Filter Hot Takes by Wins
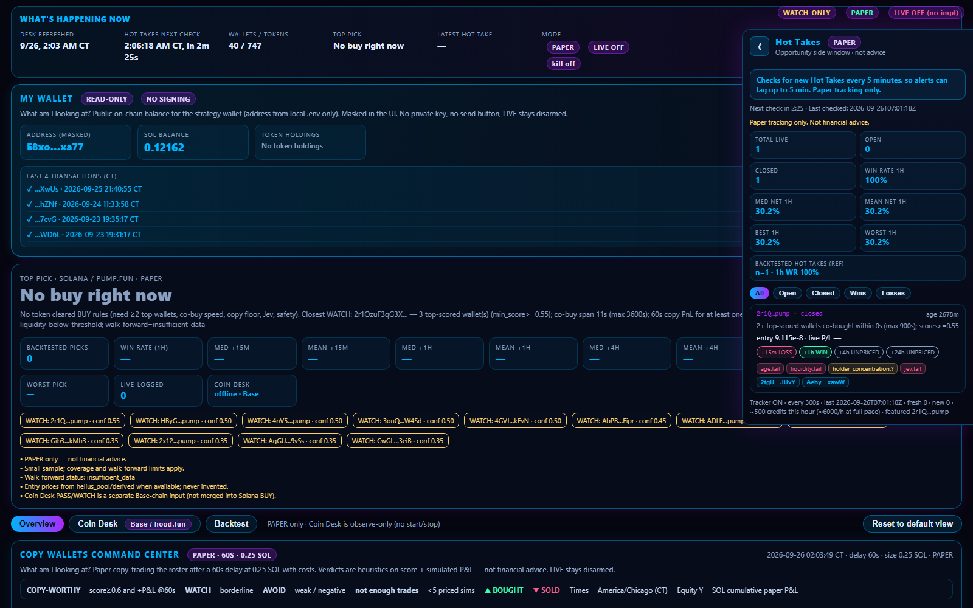This screenshot has width=973, height=608. click(857, 293)
